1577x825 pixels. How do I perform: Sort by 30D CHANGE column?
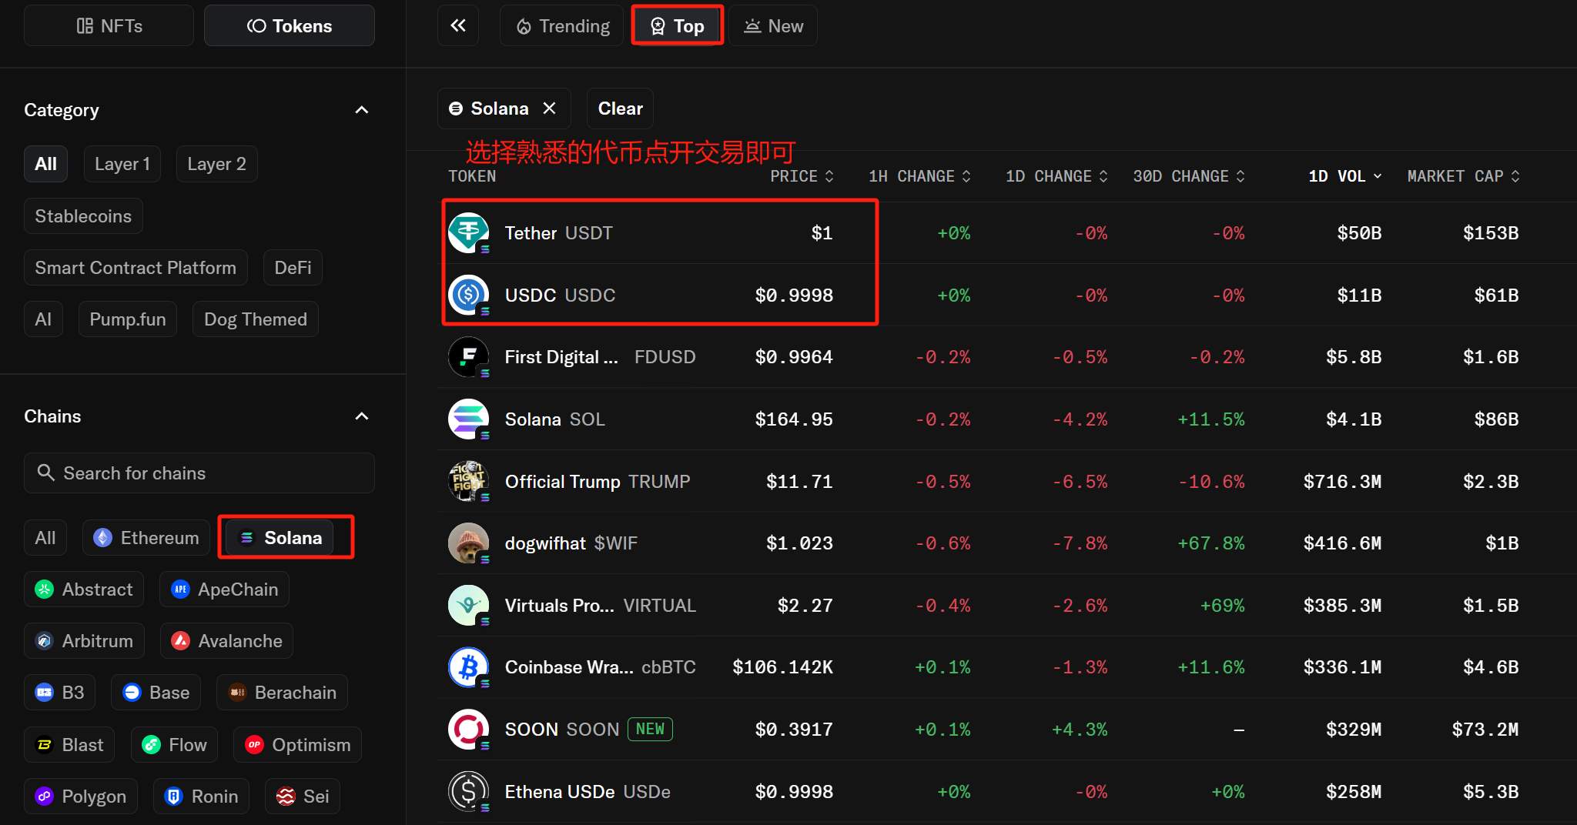[1189, 176]
